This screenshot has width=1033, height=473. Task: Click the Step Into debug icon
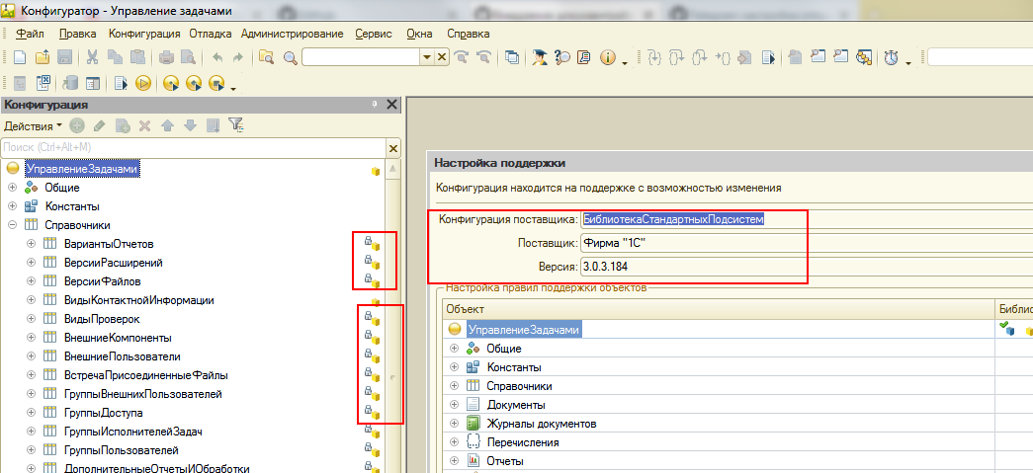tap(654, 58)
